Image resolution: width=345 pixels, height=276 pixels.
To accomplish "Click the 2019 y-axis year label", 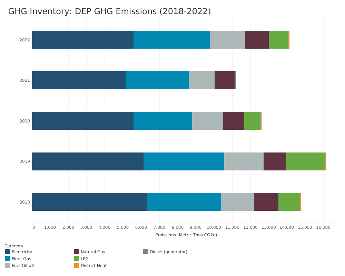I will tap(24, 161).
